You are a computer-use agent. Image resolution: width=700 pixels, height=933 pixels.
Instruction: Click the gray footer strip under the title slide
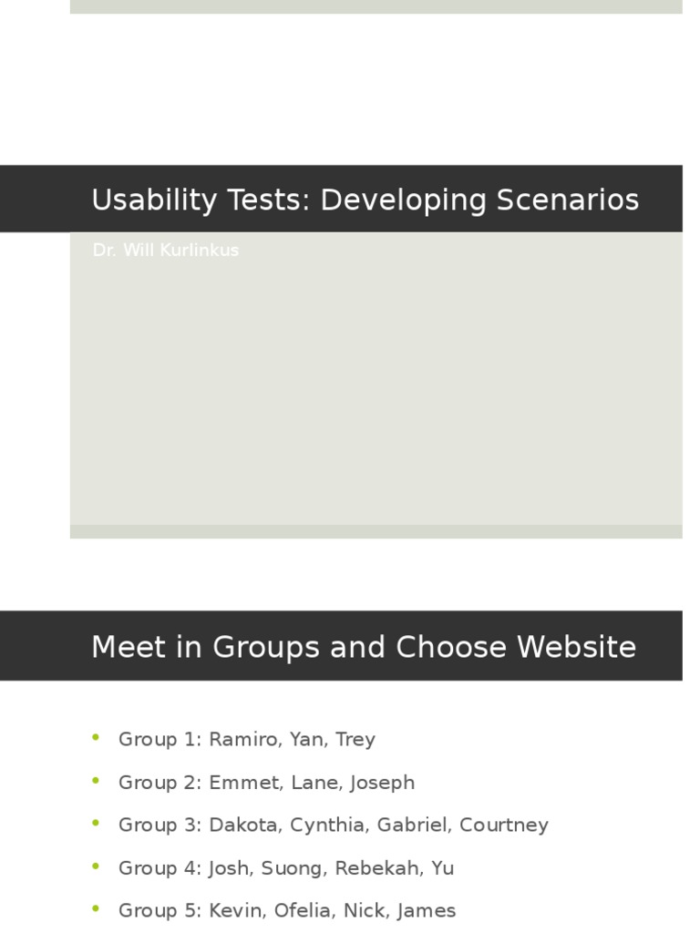pos(376,531)
